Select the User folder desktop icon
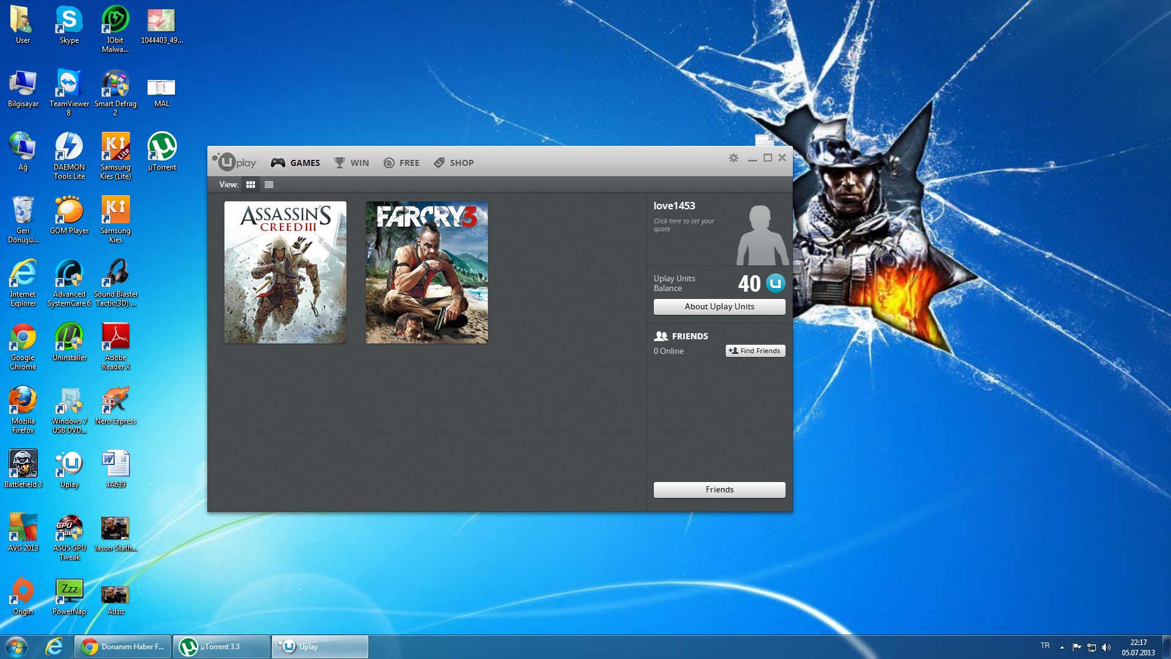The width and height of the screenshot is (1171, 659). click(x=23, y=26)
